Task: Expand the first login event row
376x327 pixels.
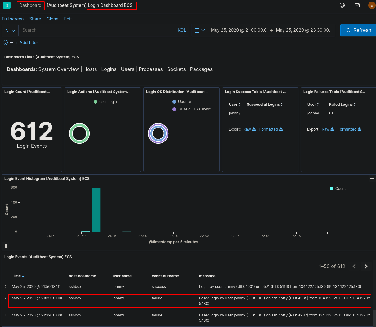Action: pyautogui.click(x=6, y=286)
